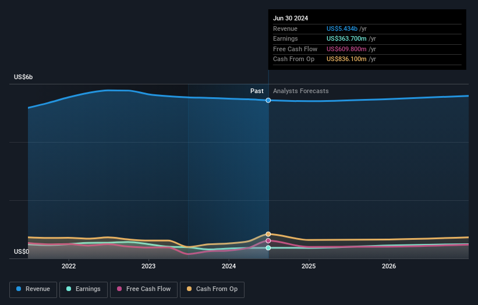
Task: Click the Past label on chart
Action: pyautogui.click(x=257, y=91)
